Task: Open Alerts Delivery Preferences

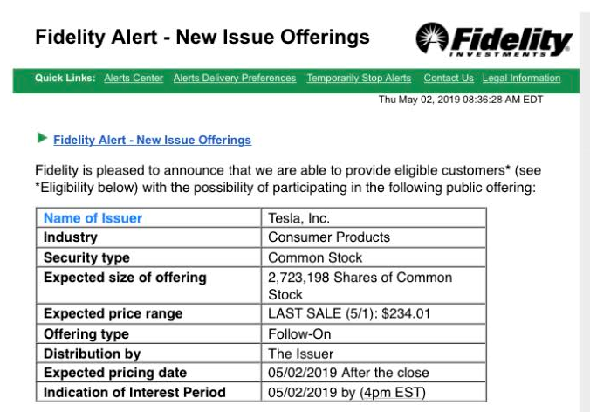Action: [235, 79]
